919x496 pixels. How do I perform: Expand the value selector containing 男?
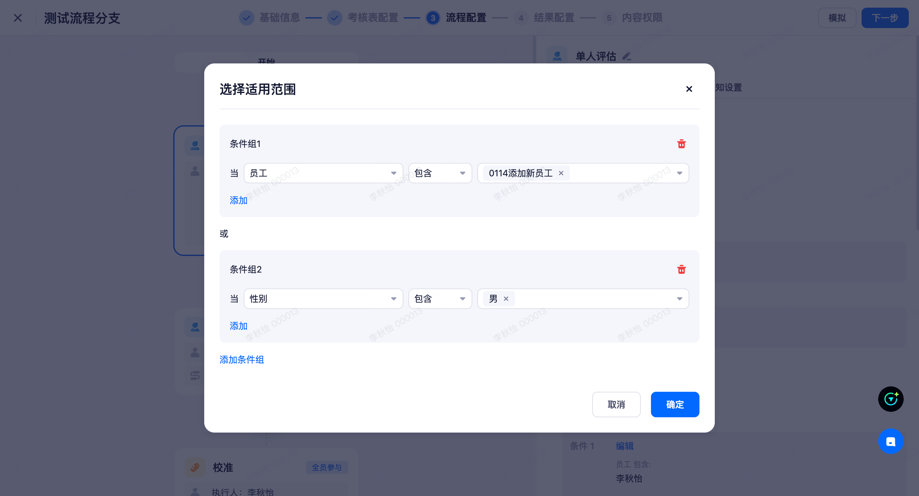click(679, 299)
